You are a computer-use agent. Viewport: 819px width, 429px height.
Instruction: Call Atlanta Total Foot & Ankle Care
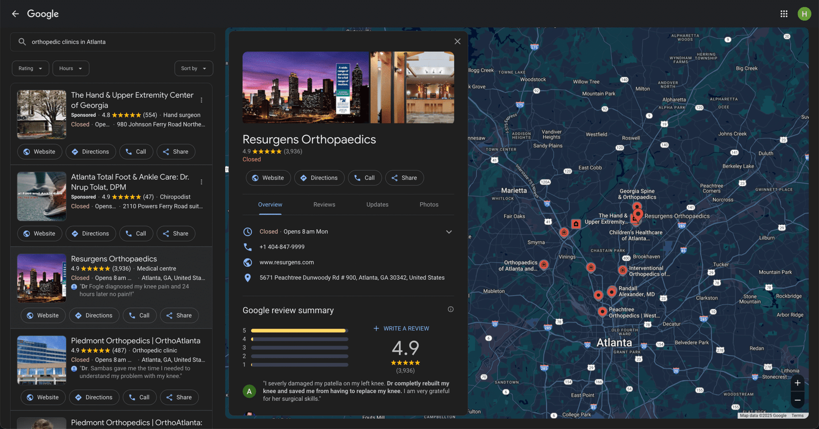pyautogui.click(x=136, y=233)
